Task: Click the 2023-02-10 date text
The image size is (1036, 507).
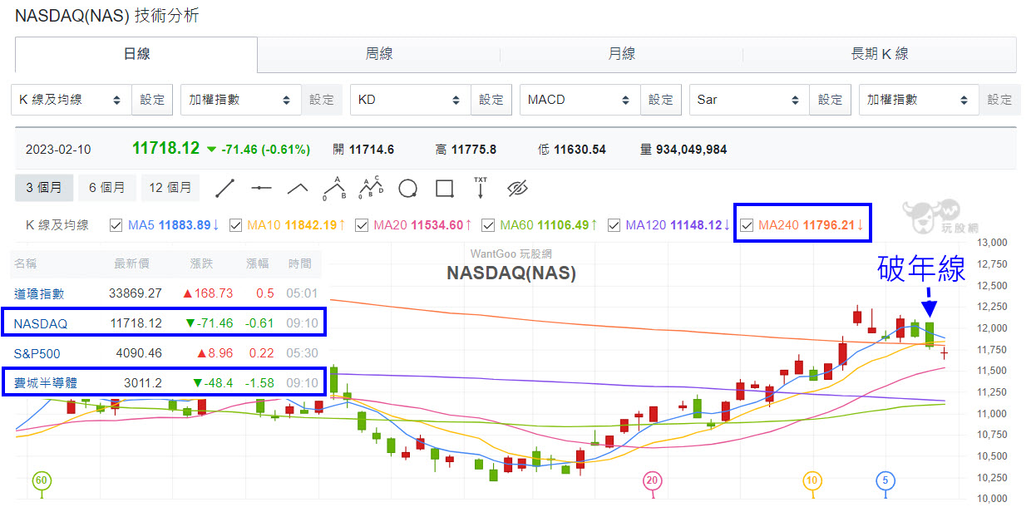Action: (58, 150)
